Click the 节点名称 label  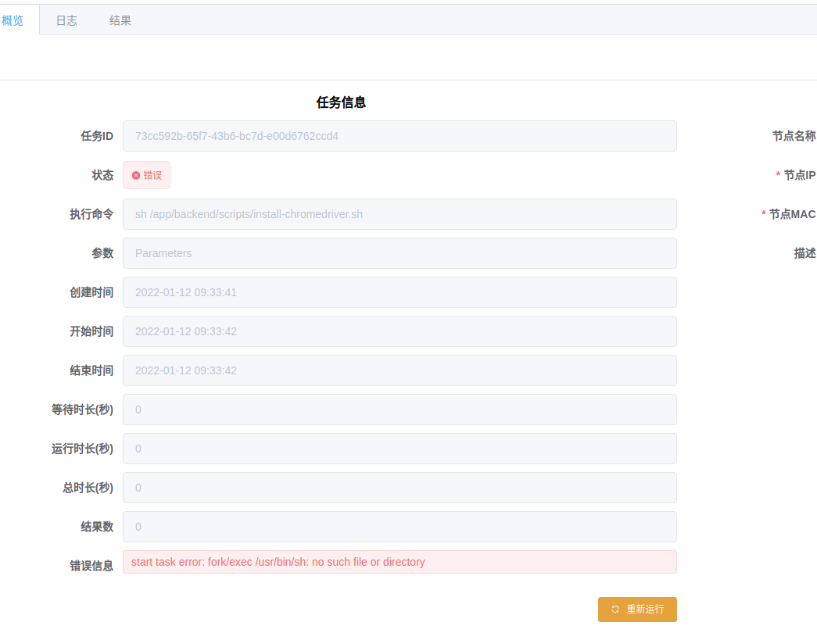point(794,136)
